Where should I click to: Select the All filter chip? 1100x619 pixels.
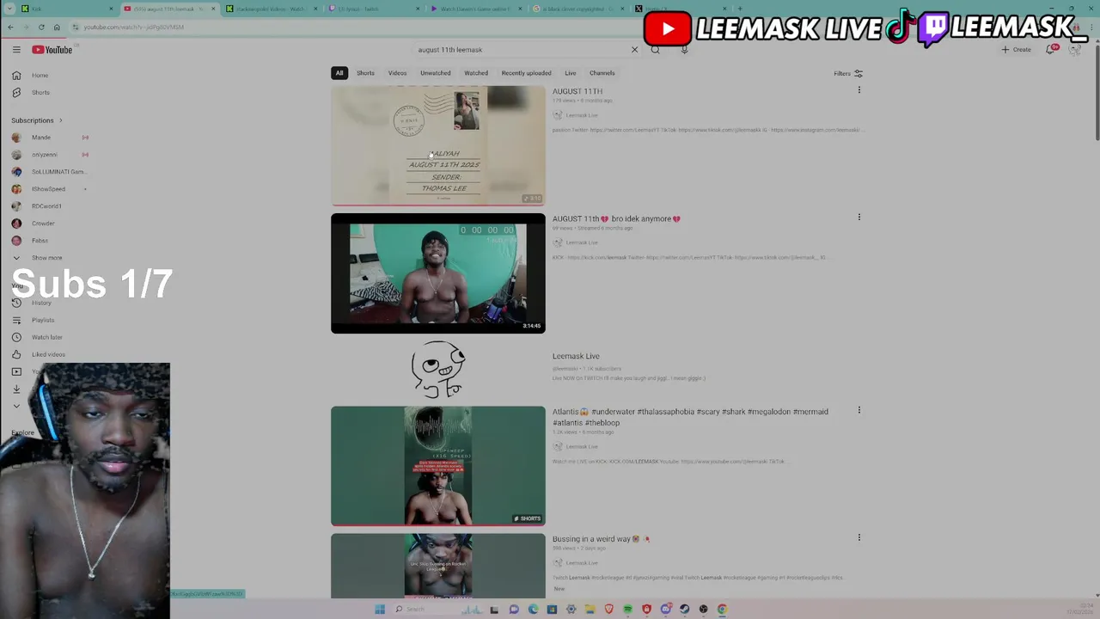click(339, 73)
